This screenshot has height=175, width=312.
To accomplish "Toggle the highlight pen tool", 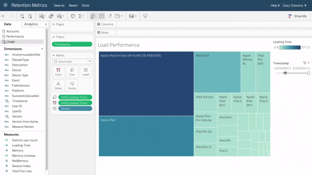I will pos(93,16).
